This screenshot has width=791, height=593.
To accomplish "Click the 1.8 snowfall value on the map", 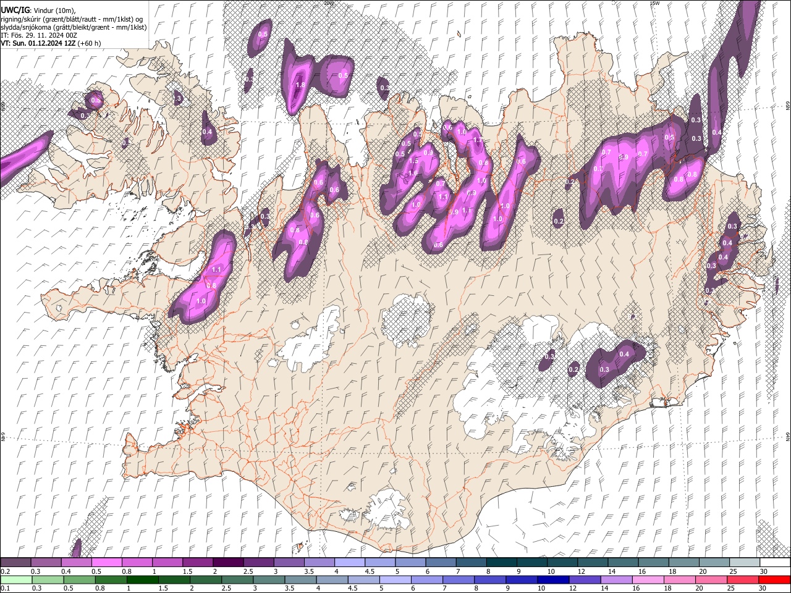I will point(301,85).
